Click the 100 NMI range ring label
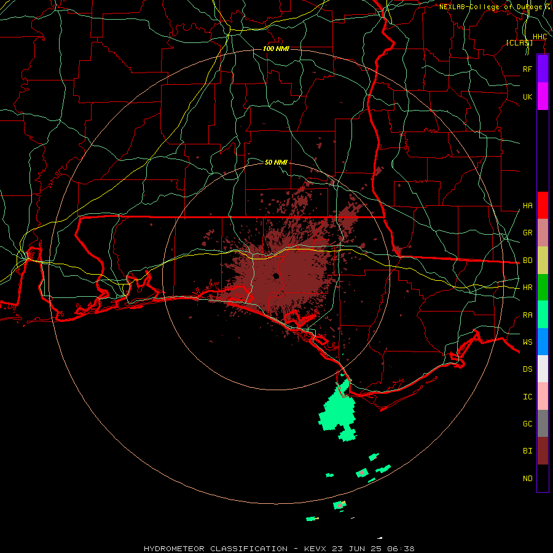Viewport: 553px width, 553px height. (276, 49)
